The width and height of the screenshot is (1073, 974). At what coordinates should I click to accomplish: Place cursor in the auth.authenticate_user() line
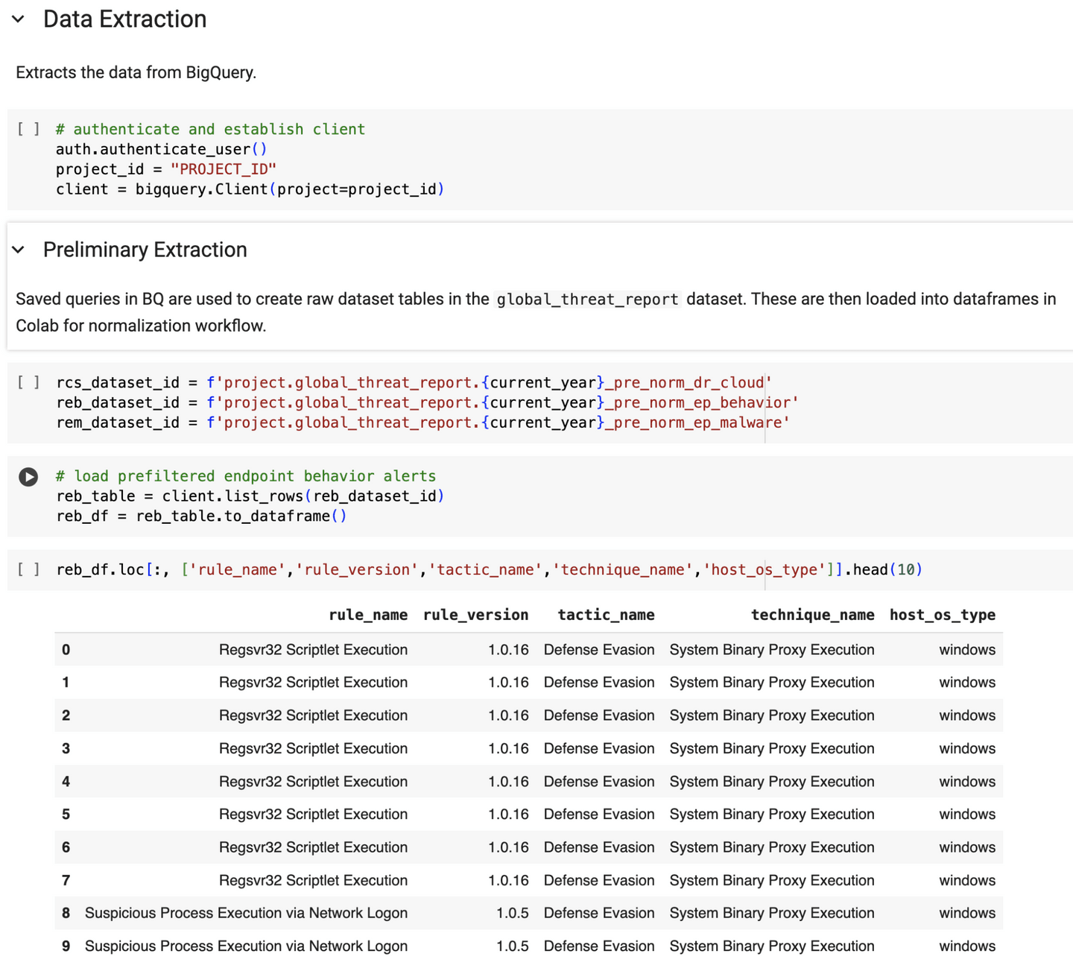[161, 149]
